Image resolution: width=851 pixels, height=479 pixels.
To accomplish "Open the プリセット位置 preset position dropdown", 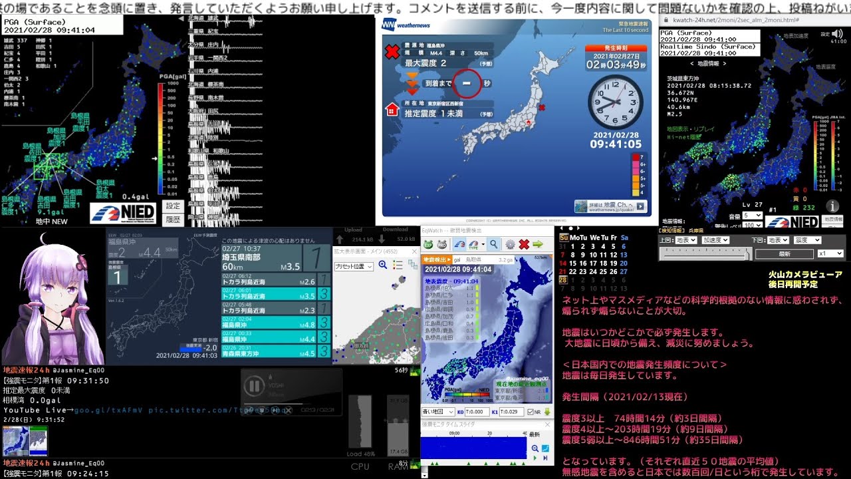I will click(x=353, y=266).
